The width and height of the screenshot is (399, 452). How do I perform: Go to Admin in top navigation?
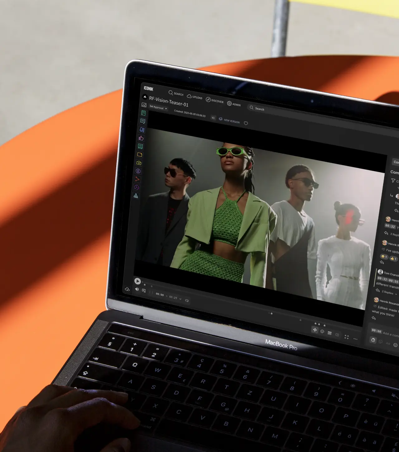234,104
